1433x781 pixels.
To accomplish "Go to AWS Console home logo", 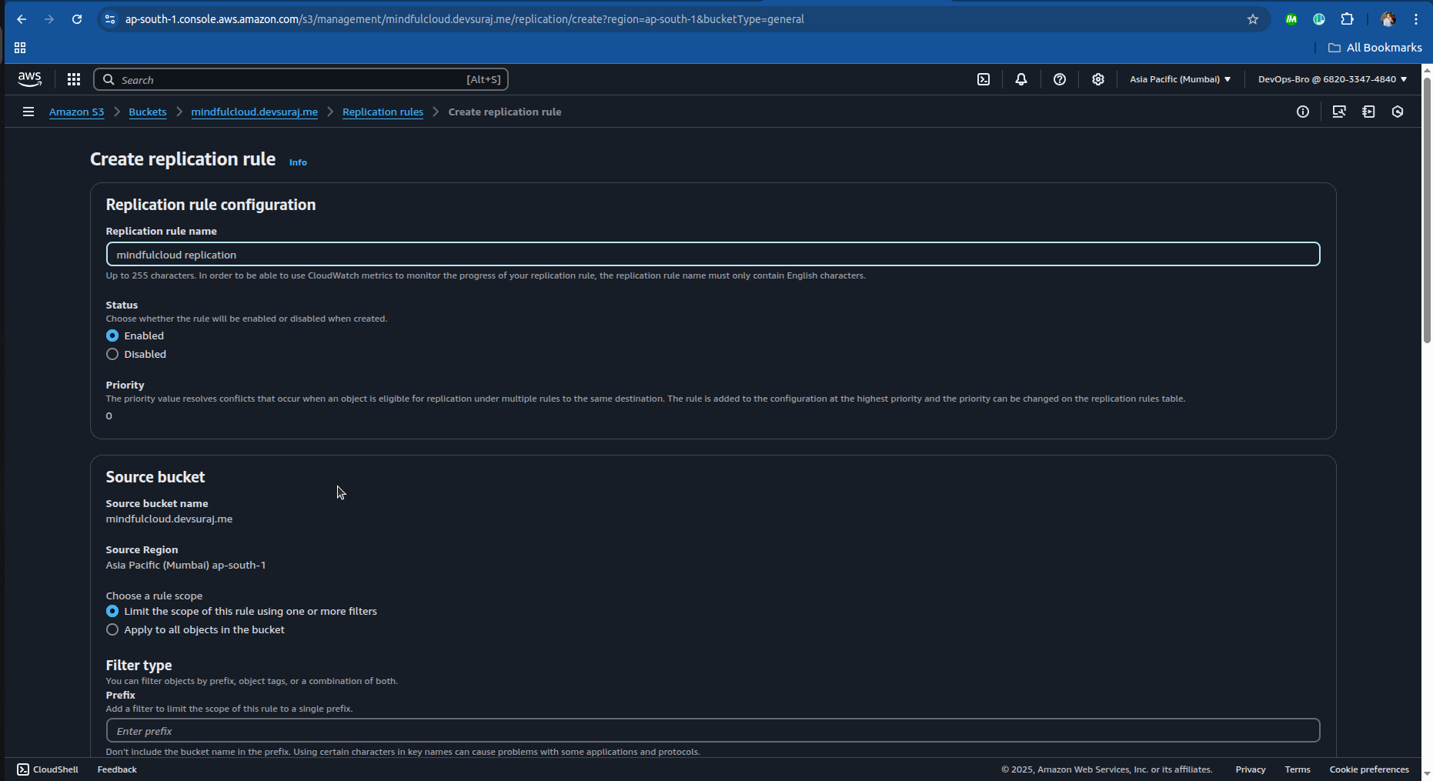I will tap(30, 79).
